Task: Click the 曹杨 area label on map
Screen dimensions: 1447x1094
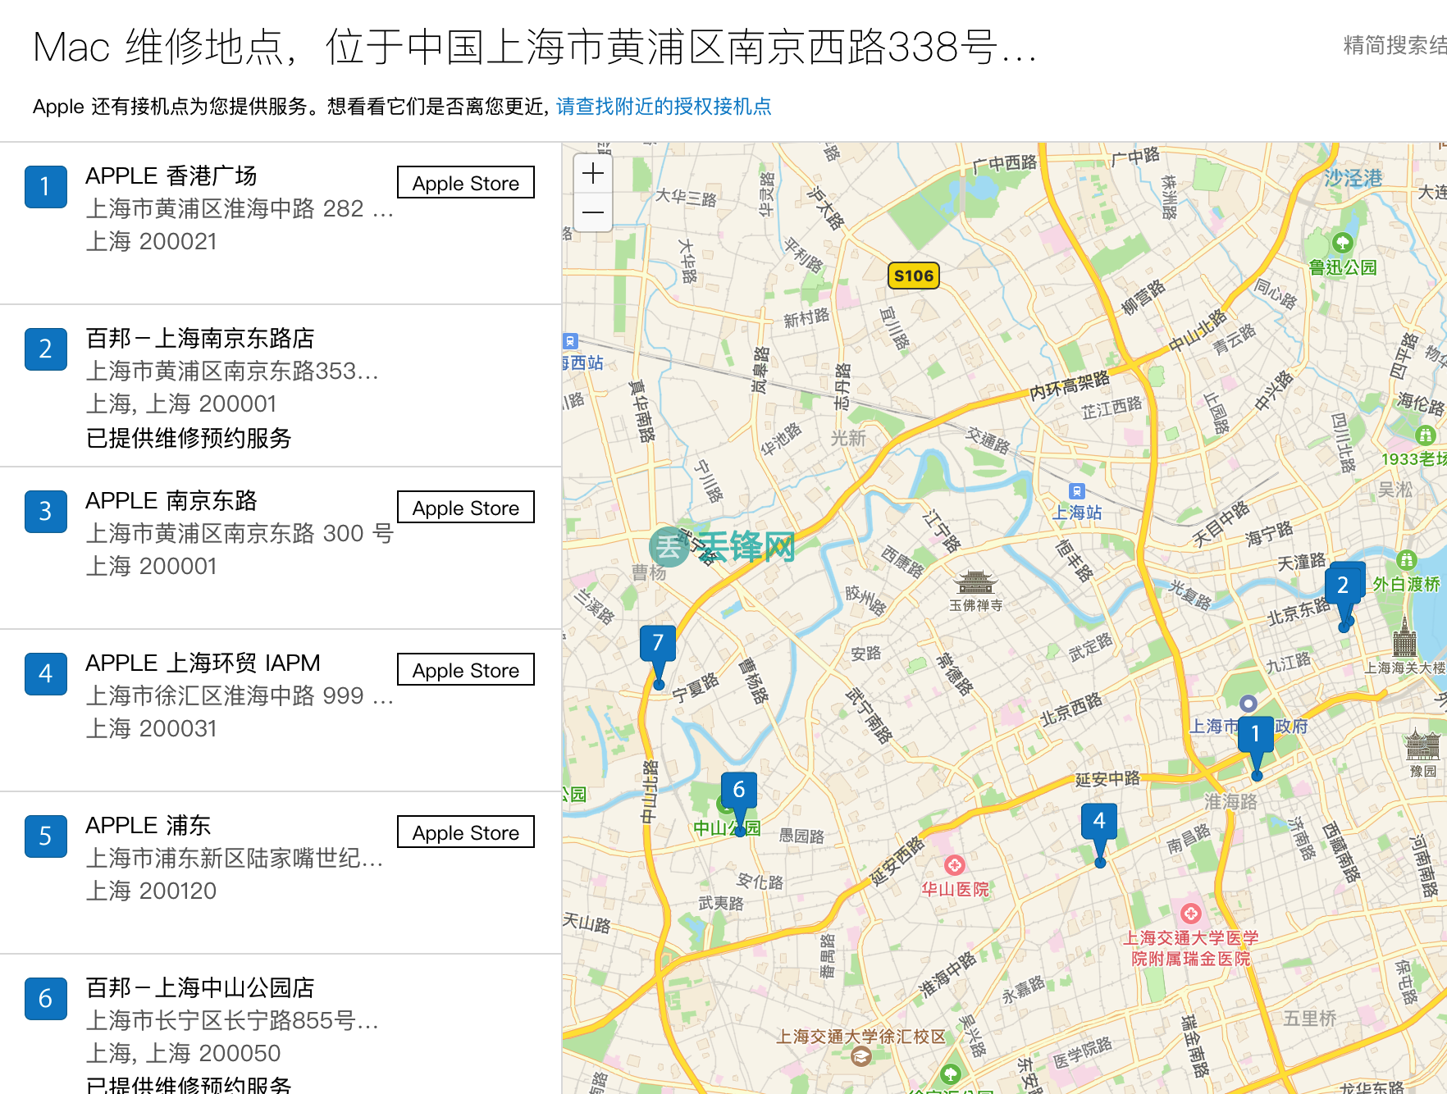Action: point(649,572)
